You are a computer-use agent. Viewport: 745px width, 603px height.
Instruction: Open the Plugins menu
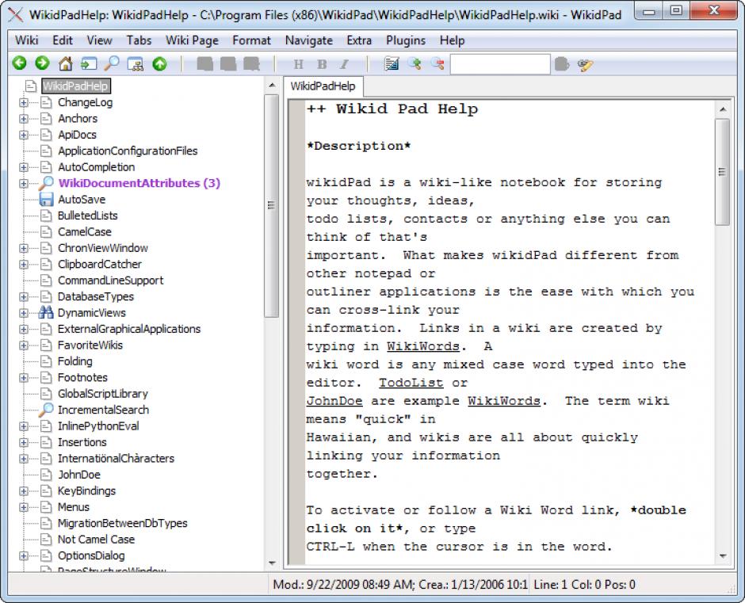406,40
